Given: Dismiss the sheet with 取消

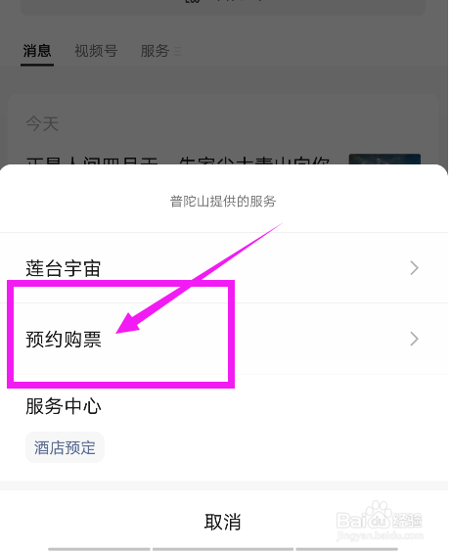Looking at the screenshot, I should click(224, 522).
